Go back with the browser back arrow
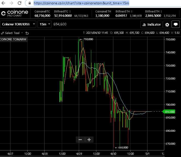The width and height of the screenshot is (181, 157). tap(3, 3)
